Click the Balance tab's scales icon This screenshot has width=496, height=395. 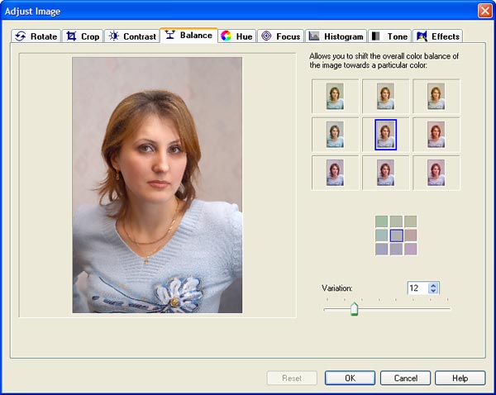[169, 35]
